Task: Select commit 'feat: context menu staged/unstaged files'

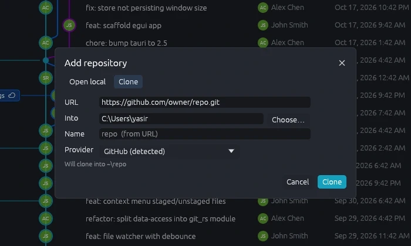Action: [x=156, y=201]
